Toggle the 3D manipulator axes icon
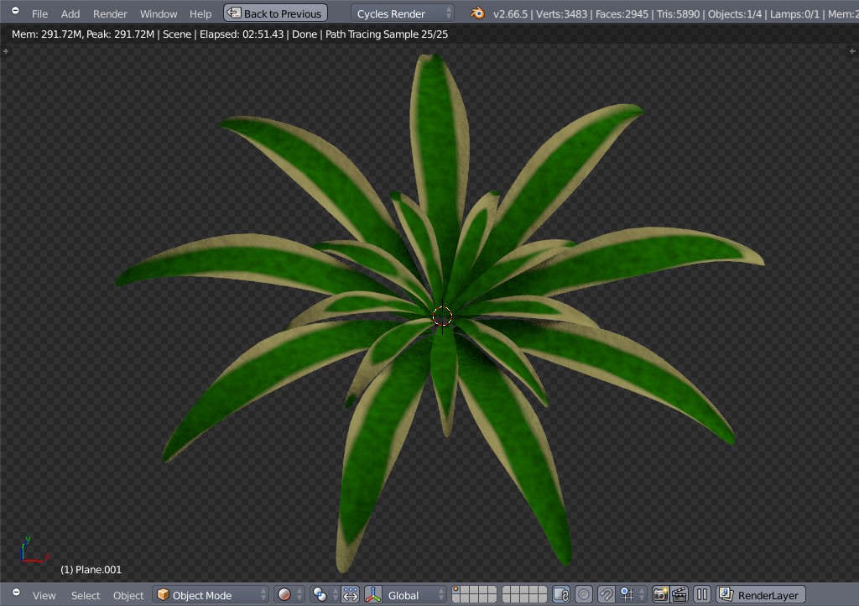The image size is (859, 606). click(x=373, y=595)
